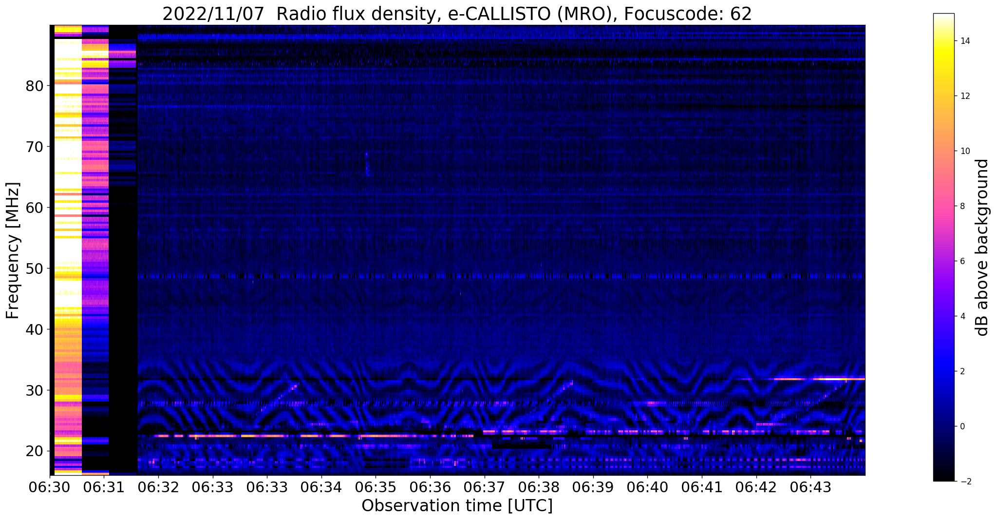997x520 pixels.
Task: Click the colorbar tick value 14
Action: point(964,41)
